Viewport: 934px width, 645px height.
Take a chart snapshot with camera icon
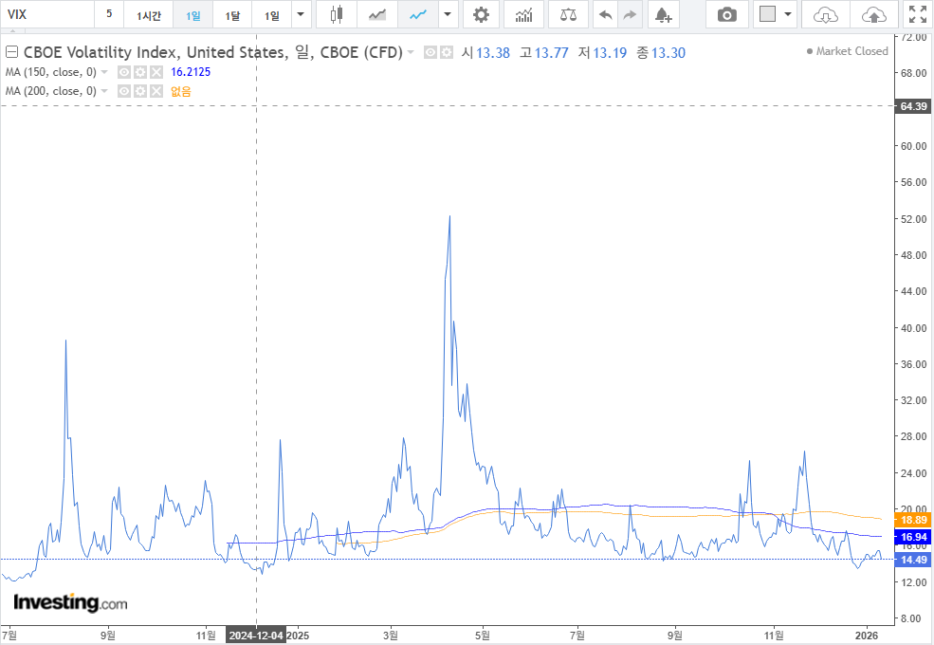tap(726, 14)
